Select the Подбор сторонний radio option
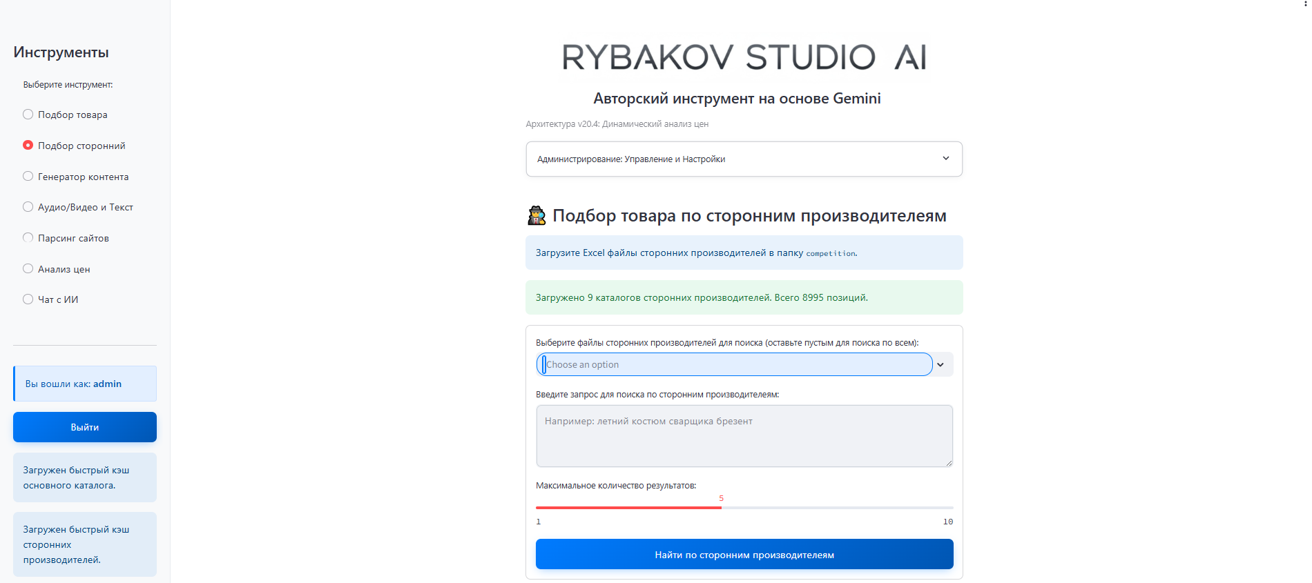This screenshot has width=1312, height=583. click(x=28, y=146)
